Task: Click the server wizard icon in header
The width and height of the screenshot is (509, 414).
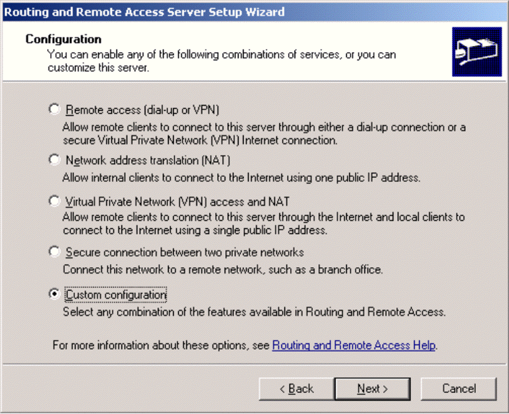Action: [477, 52]
